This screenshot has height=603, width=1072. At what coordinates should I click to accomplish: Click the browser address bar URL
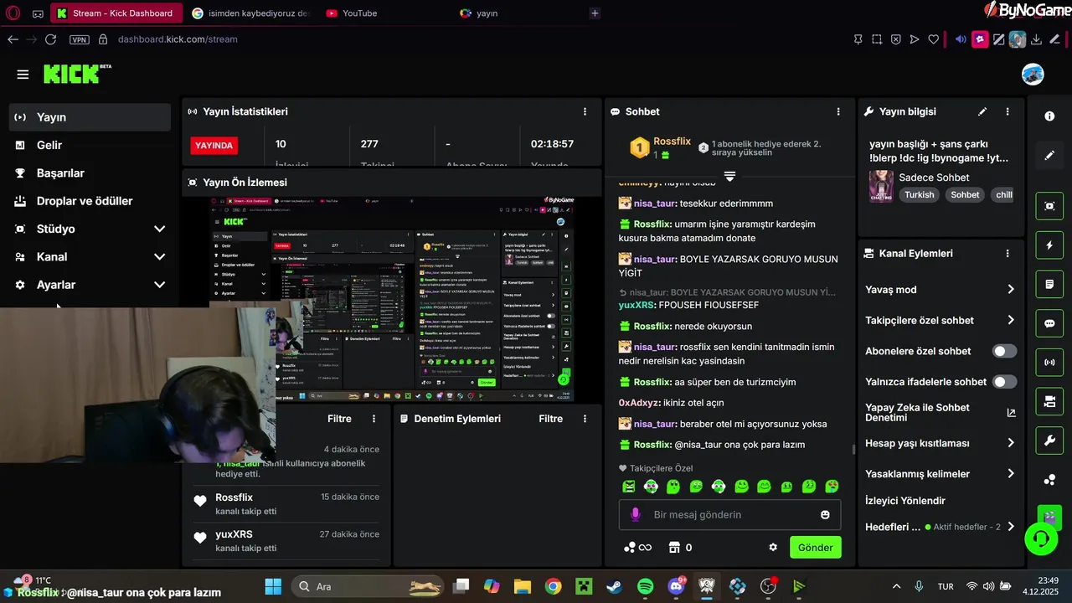[178, 39]
